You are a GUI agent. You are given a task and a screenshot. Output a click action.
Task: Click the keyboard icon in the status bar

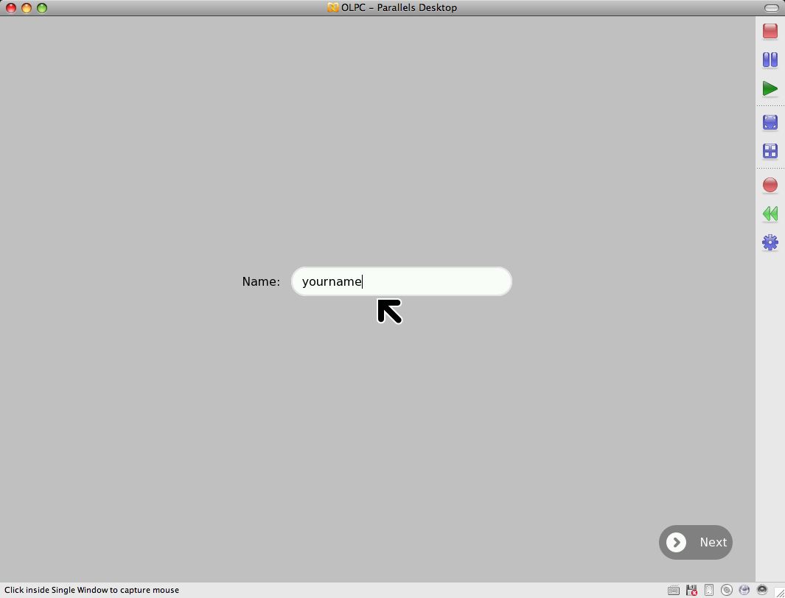click(x=673, y=590)
